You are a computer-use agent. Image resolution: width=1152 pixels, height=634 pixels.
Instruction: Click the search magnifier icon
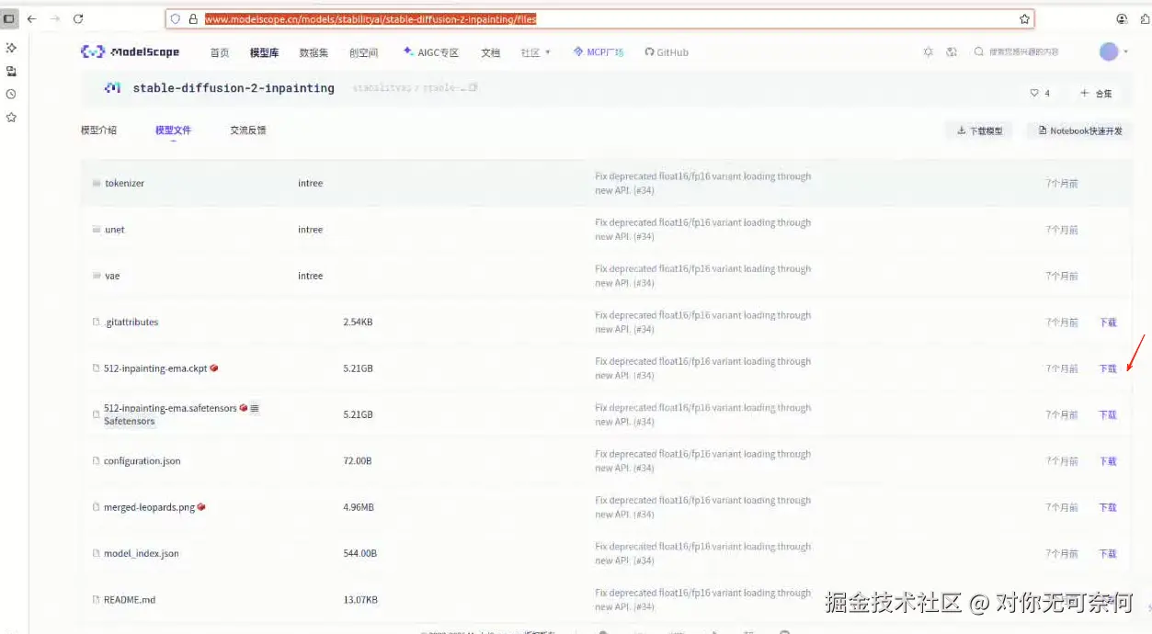pos(979,52)
